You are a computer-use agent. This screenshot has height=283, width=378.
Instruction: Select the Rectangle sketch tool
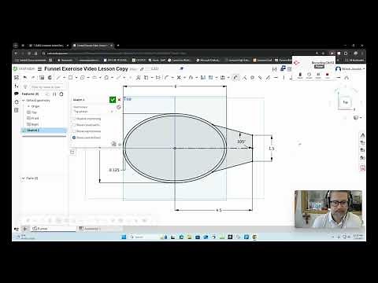70,78
